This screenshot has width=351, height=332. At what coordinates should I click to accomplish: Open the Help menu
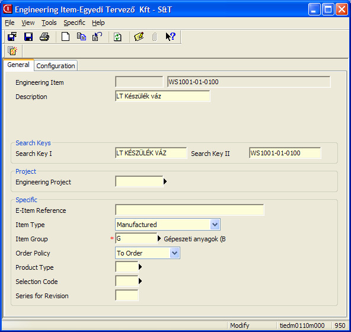pos(98,23)
